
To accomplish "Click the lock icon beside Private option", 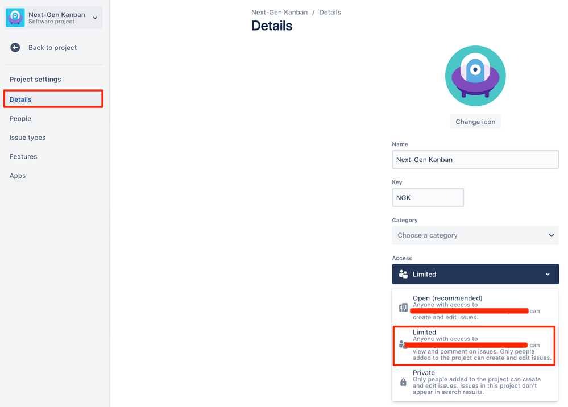I will pyautogui.click(x=403, y=383).
